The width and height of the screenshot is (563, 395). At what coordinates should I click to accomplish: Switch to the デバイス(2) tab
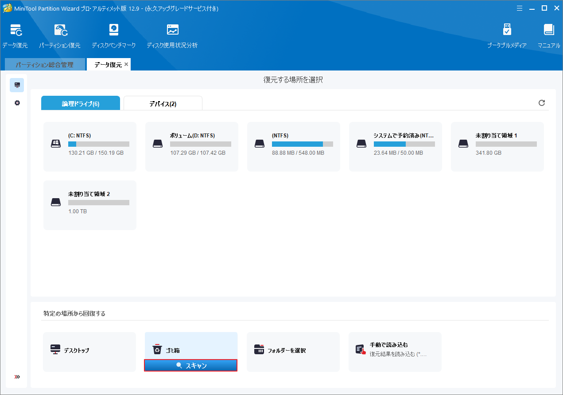tap(163, 103)
